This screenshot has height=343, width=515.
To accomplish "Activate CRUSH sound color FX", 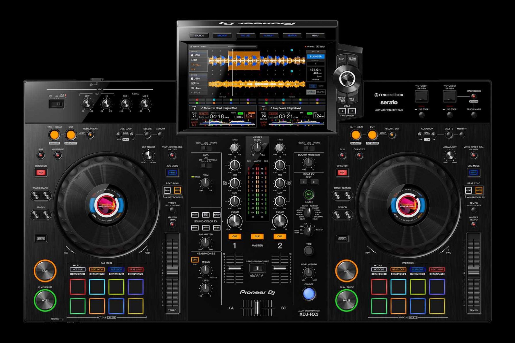I will click(206, 228).
